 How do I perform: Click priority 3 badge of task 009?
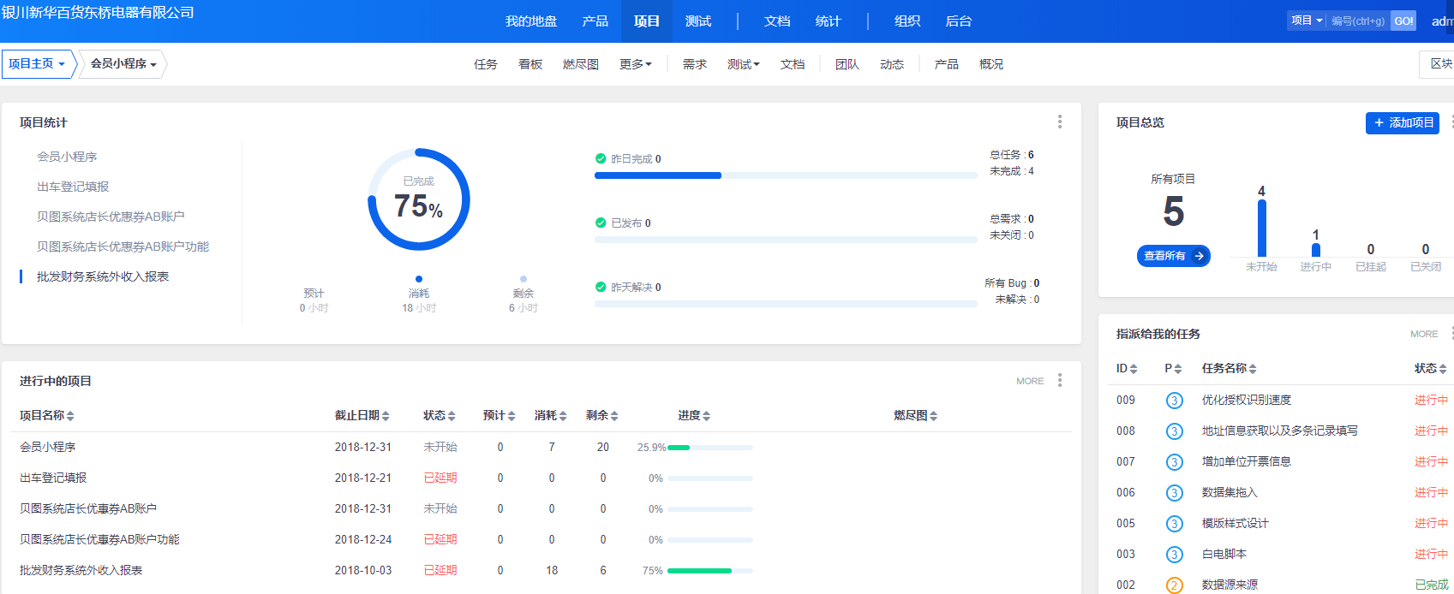1174,401
